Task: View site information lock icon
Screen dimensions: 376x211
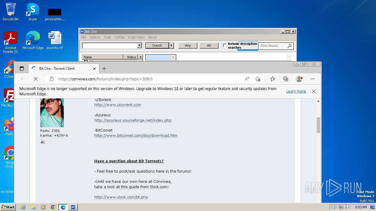Action: coord(52,79)
